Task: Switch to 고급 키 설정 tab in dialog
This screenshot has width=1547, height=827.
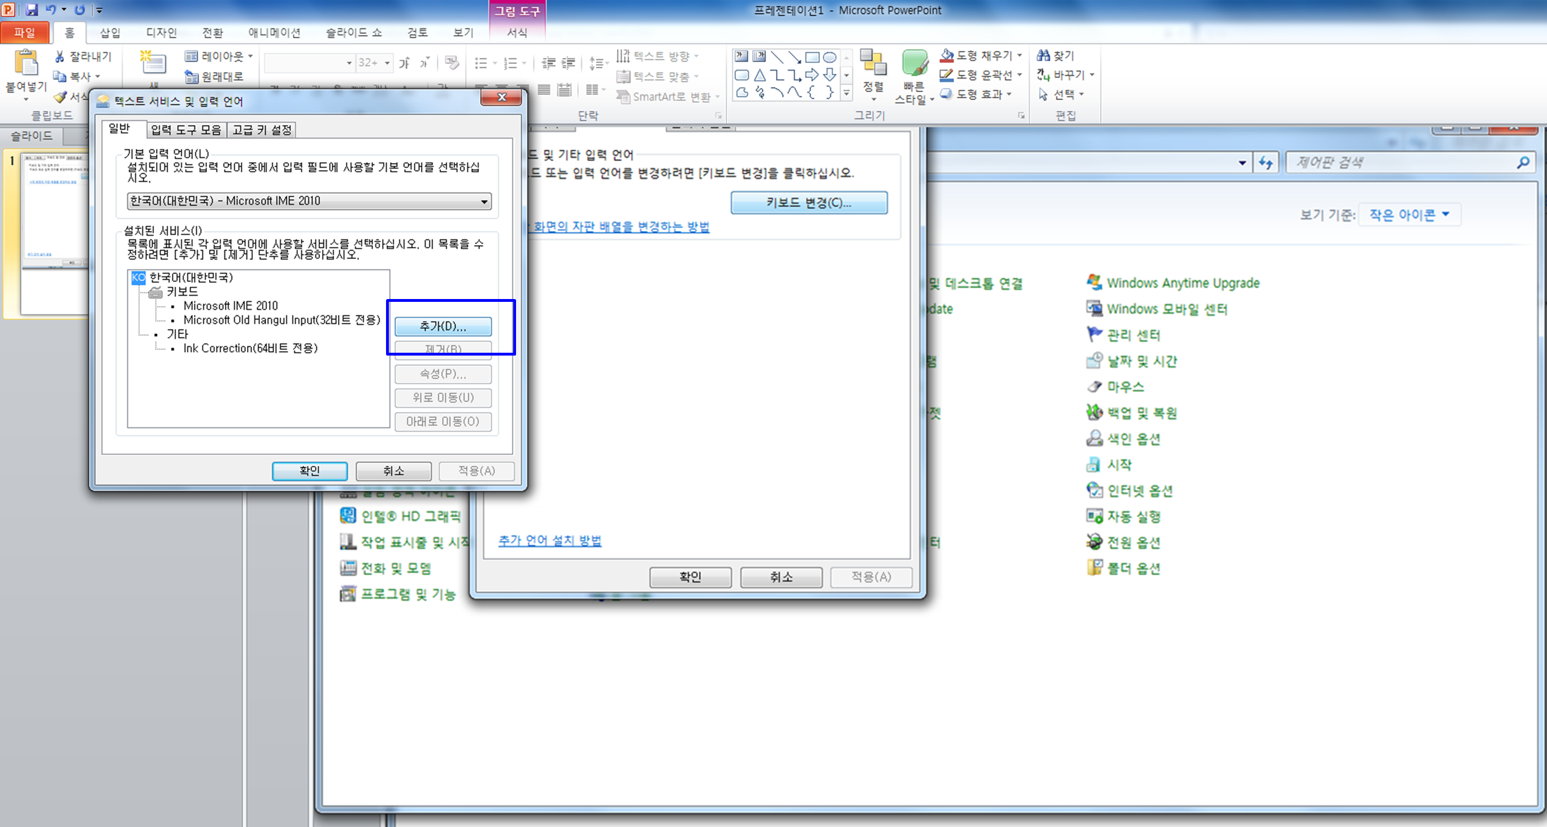Action: (262, 129)
